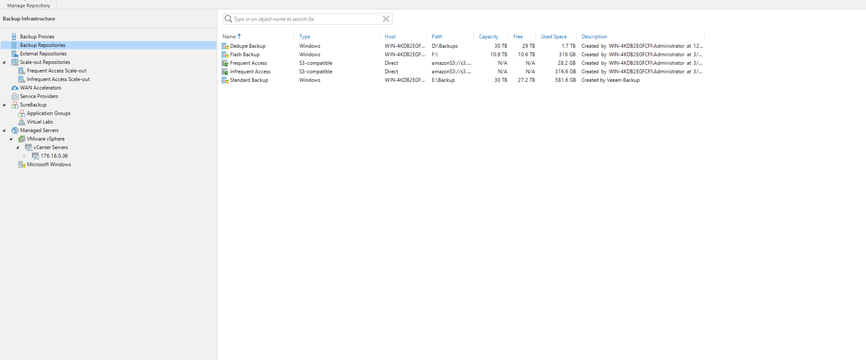The width and height of the screenshot is (866, 360).
Task: Click the Managed Servers icon
Action: (14, 130)
